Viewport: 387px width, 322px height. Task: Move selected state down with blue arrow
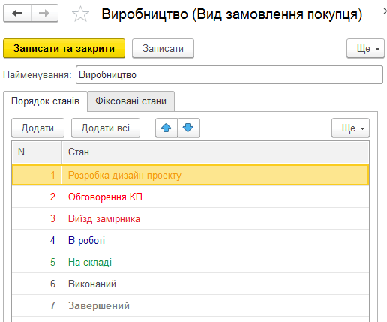point(188,128)
